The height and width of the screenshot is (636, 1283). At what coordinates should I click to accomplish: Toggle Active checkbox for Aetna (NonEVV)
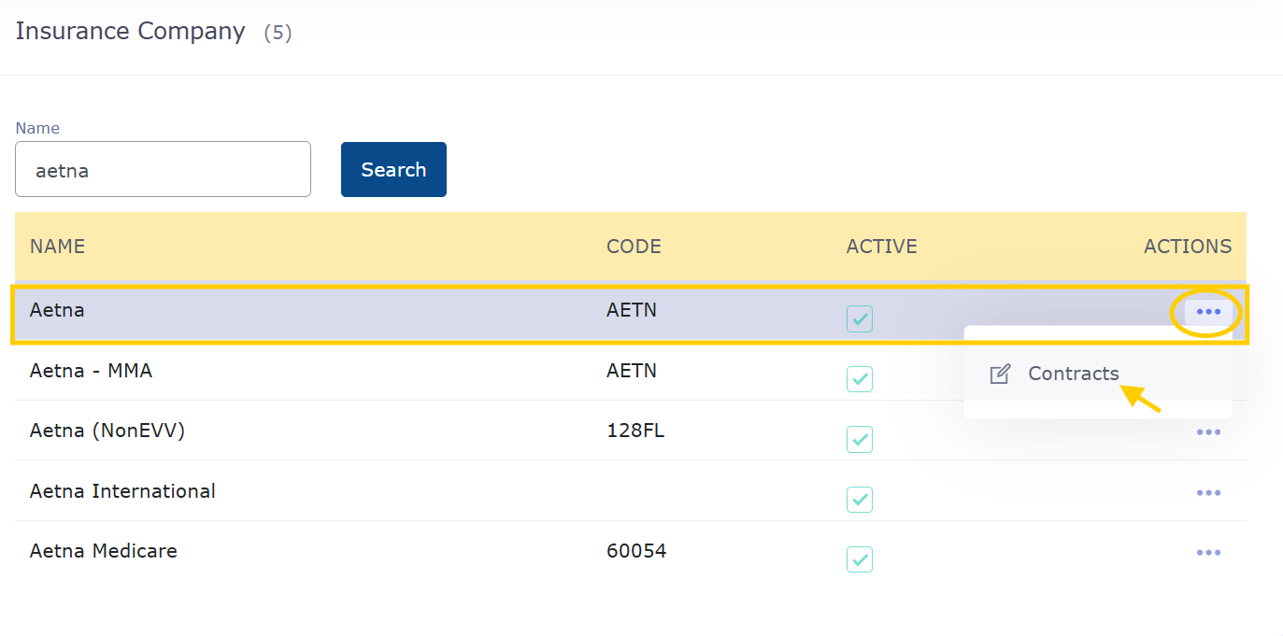(x=860, y=439)
